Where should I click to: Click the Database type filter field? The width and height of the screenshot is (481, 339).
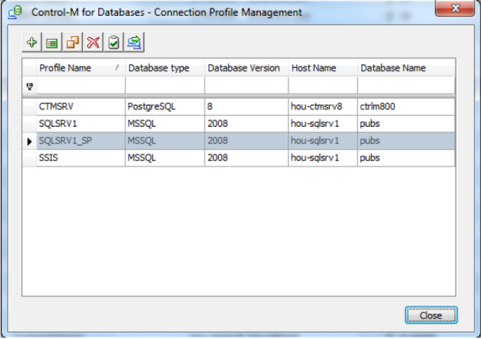[x=165, y=86]
